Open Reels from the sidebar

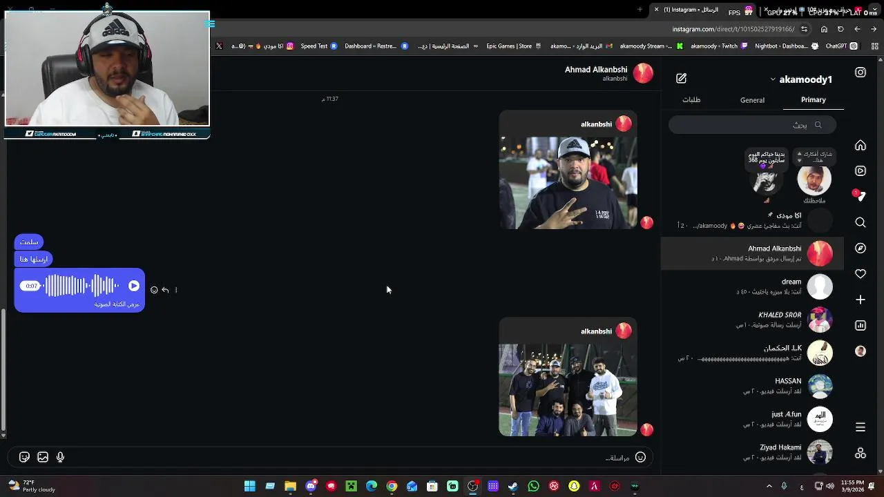[x=861, y=171]
